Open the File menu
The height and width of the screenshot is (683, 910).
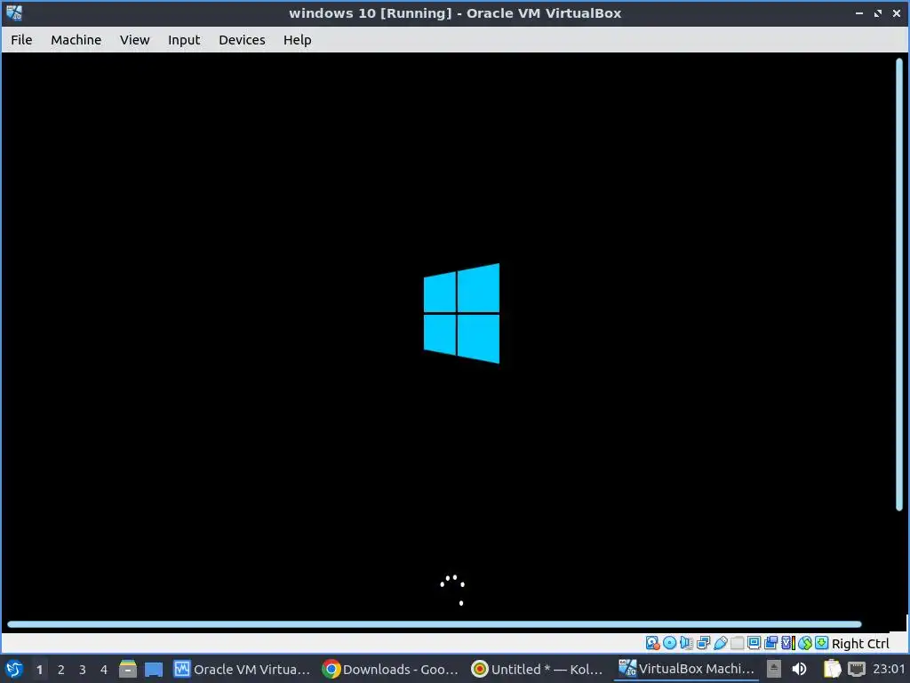point(21,40)
